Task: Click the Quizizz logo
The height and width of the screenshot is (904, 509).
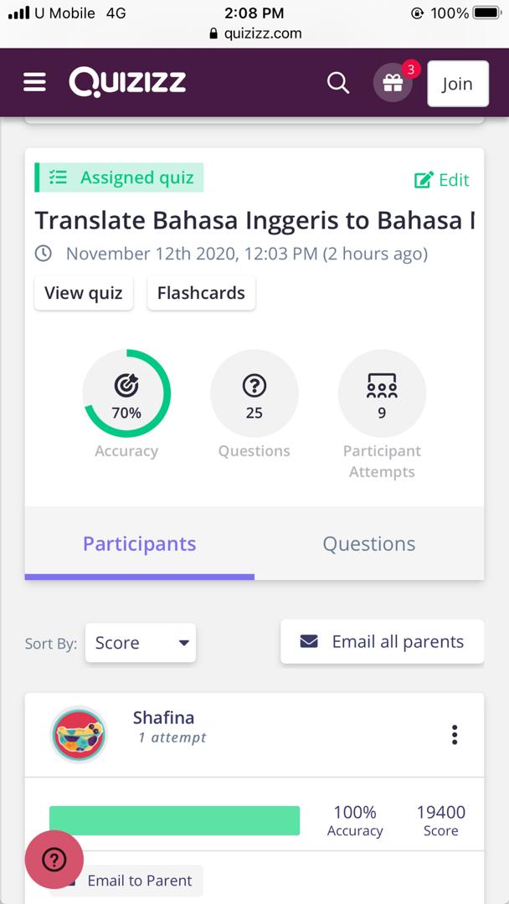Action: coord(127,82)
